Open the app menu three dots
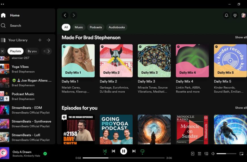The height and width of the screenshot is (162, 247). click(2, 4)
